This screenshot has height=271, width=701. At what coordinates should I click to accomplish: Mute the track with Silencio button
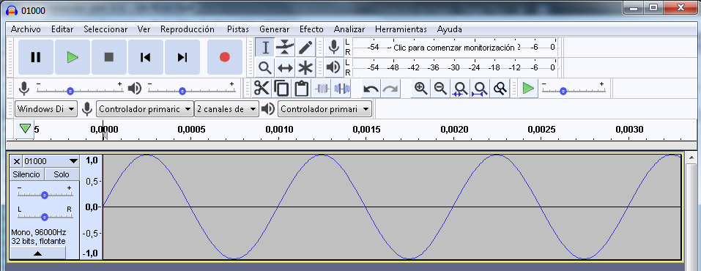click(x=26, y=174)
